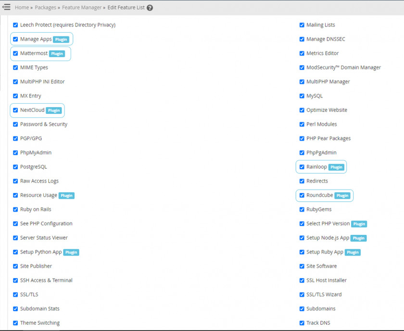Click Plugin badge beside Setup Ruby App

point(353,252)
